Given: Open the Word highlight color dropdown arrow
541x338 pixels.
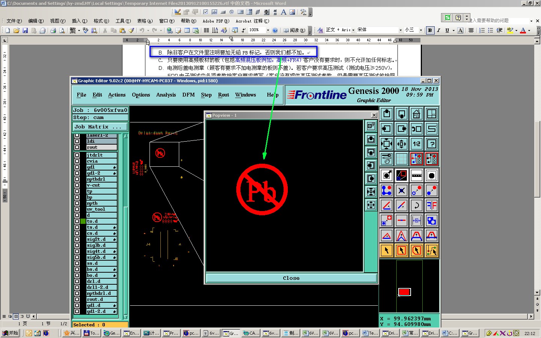Looking at the screenshot, I should pyautogui.click(x=516, y=30).
